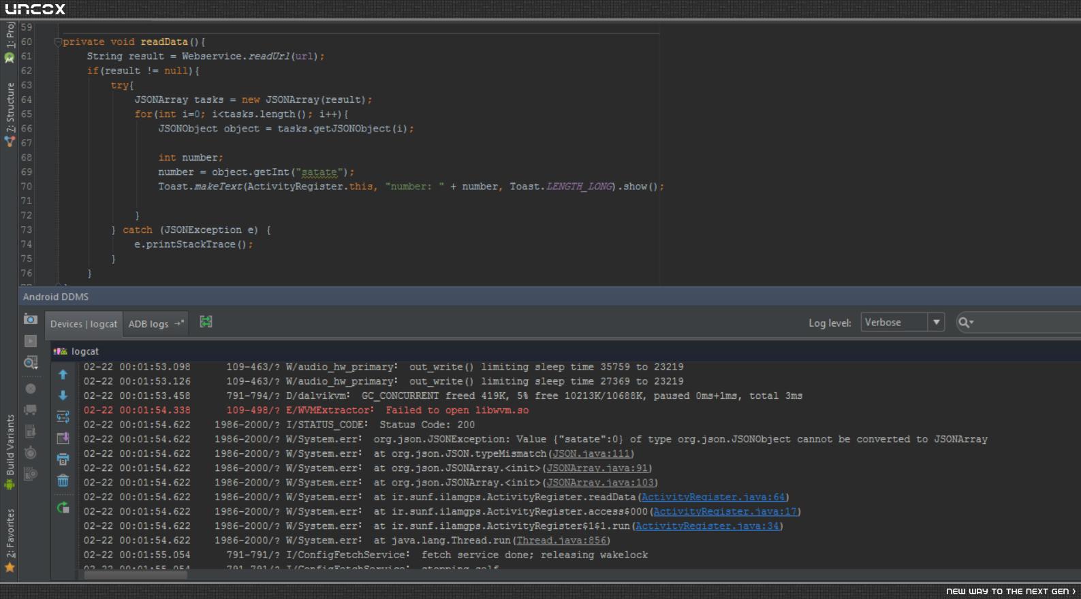Screen dimensions: 1081x599
Task: Open JSONArray.java:91 stack trace link
Action: click(x=597, y=468)
